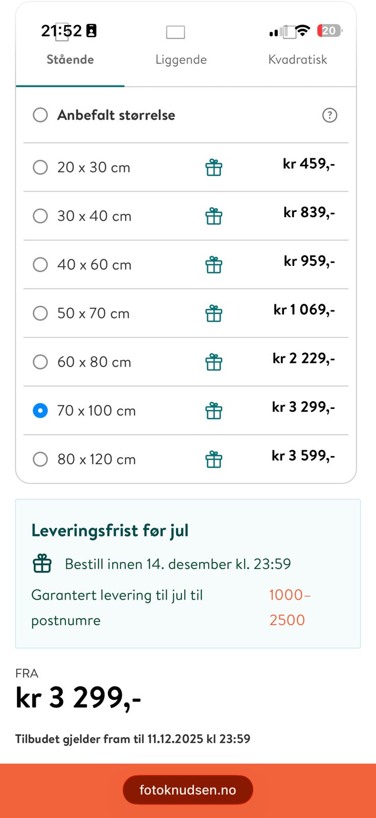The width and height of the screenshot is (376, 818).
Task: Click gift icon on 20 x 30 cm row
Action: click(214, 168)
